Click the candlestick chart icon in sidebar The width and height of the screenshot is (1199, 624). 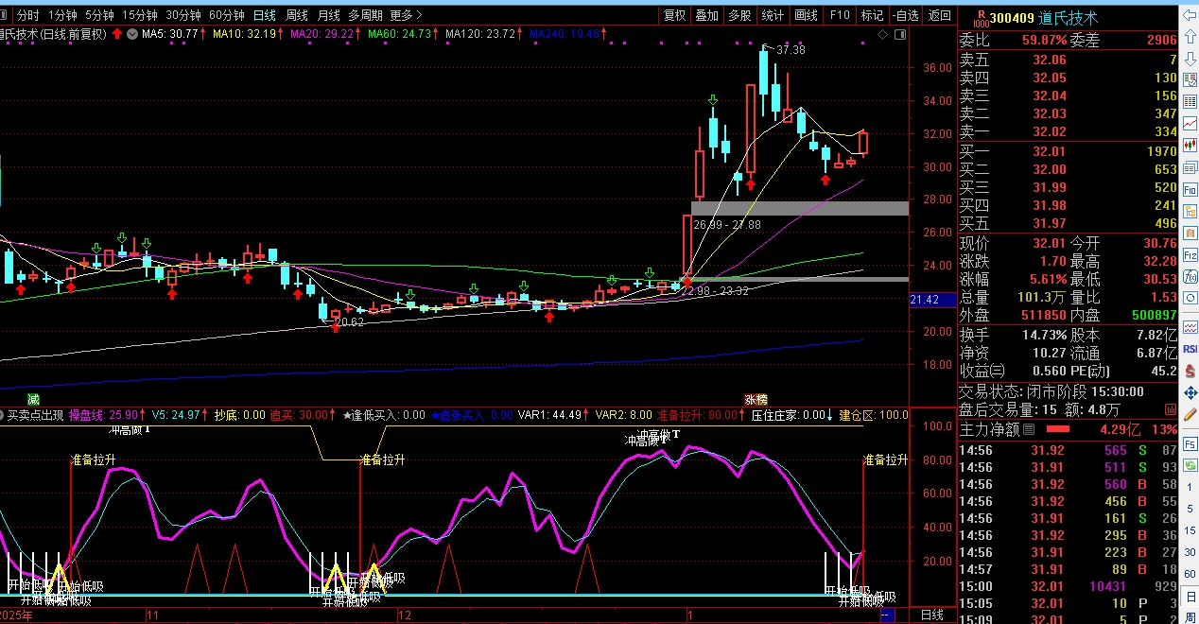[x=1190, y=145]
